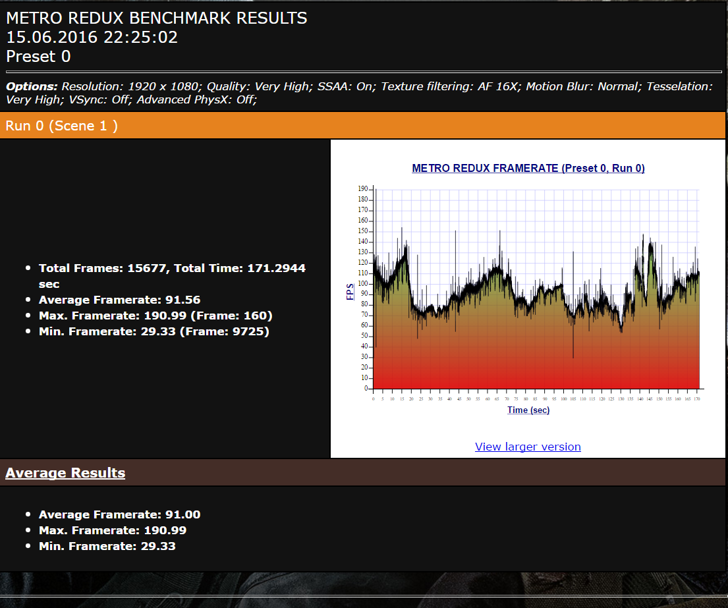Select Total Frames: 15677 entry
Screen dimensions: 728x608
point(172,276)
